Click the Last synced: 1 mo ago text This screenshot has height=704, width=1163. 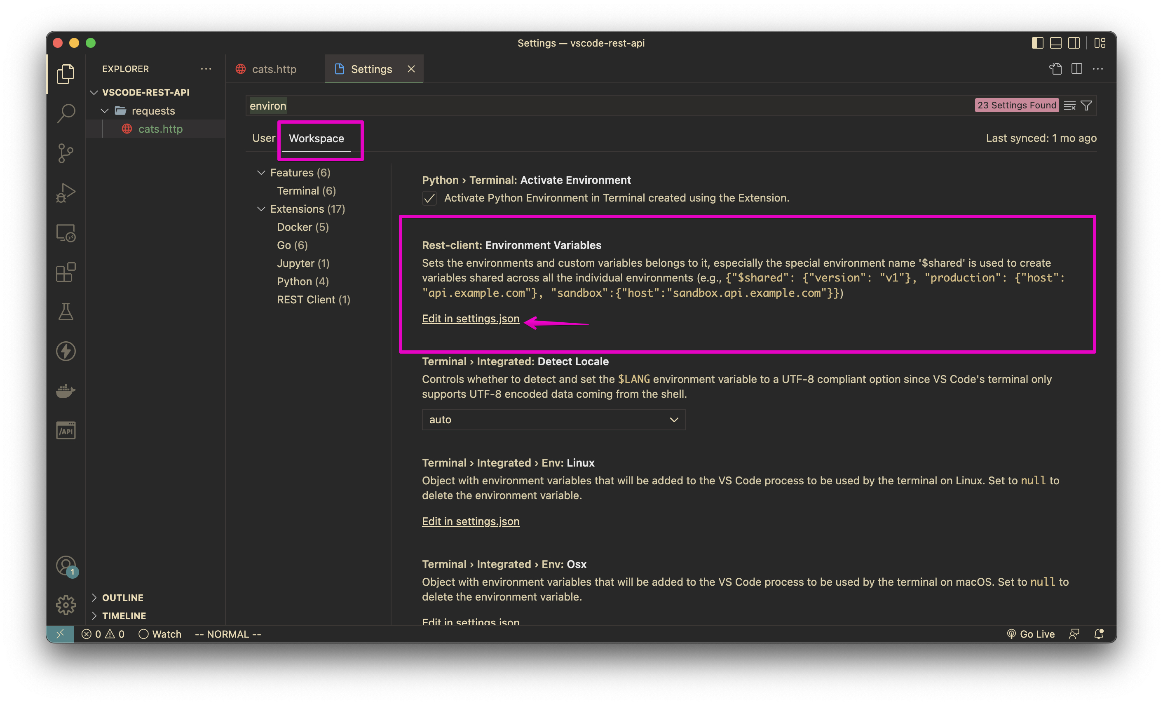[x=1041, y=138]
